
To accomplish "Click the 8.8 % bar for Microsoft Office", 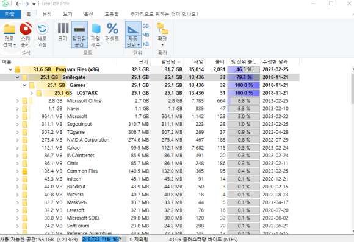I will 244,101.
